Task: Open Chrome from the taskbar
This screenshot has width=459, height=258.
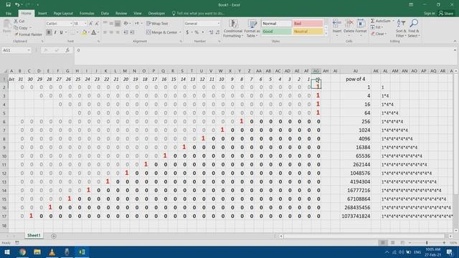Action: click(22, 252)
